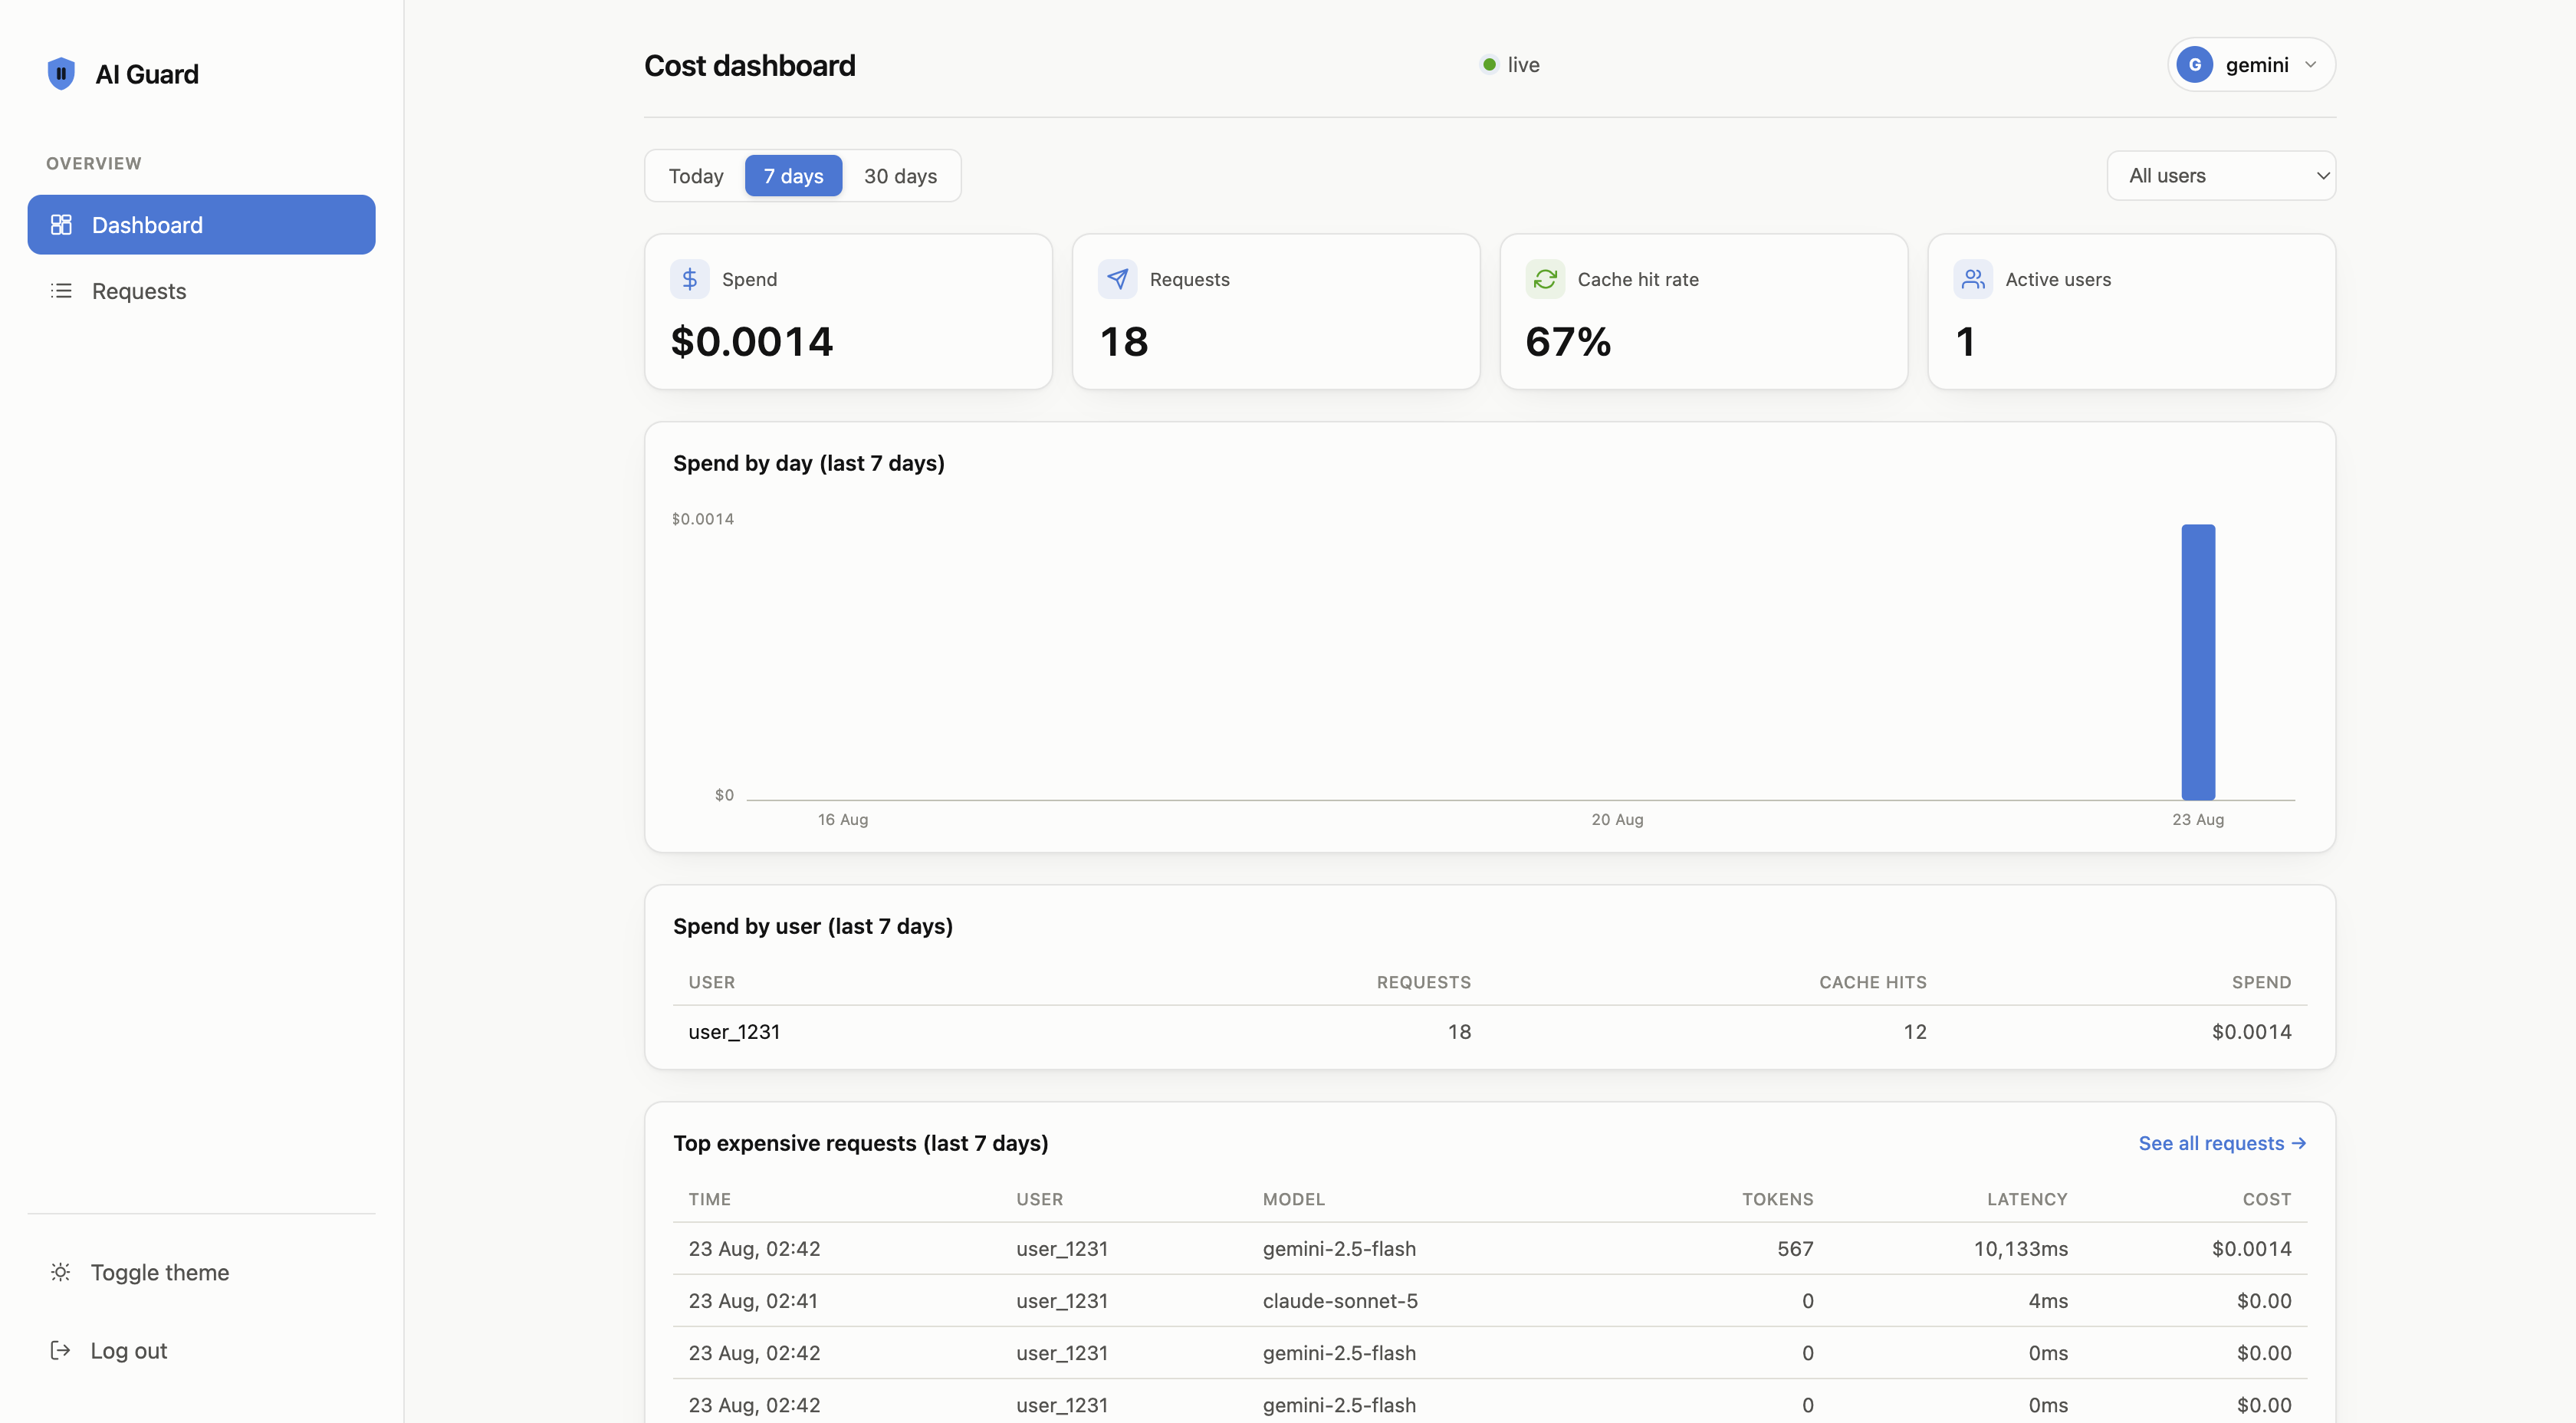The height and width of the screenshot is (1423, 2576).
Task: Click the Requests card value 18
Action: tap(1124, 342)
